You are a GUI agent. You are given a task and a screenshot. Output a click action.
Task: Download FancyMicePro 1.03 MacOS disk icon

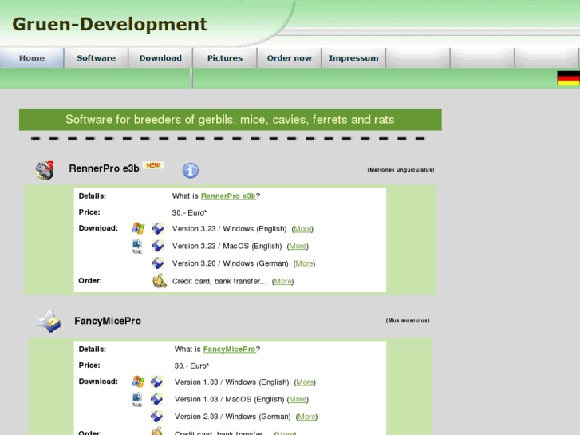(x=157, y=399)
